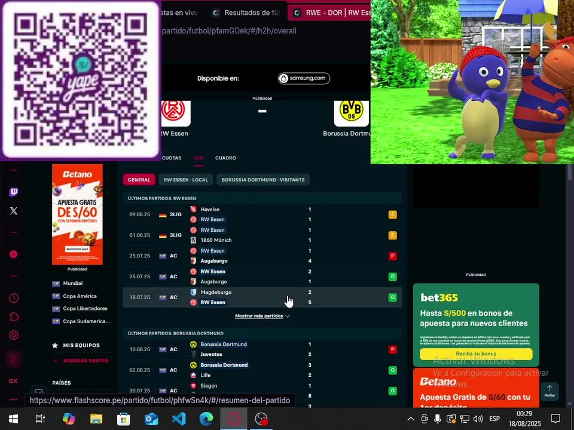Image resolution: width=574 pixels, height=430 pixels.
Task: Open the media player sidebar icon
Action: [x=14, y=254]
